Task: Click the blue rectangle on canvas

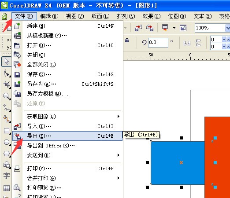Action: 178,163
